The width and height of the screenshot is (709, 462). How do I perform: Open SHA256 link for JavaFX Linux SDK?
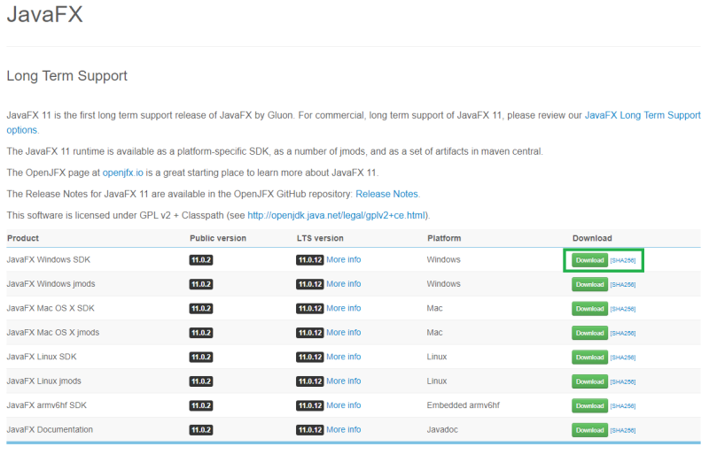pyautogui.click(x=623, y=358)
